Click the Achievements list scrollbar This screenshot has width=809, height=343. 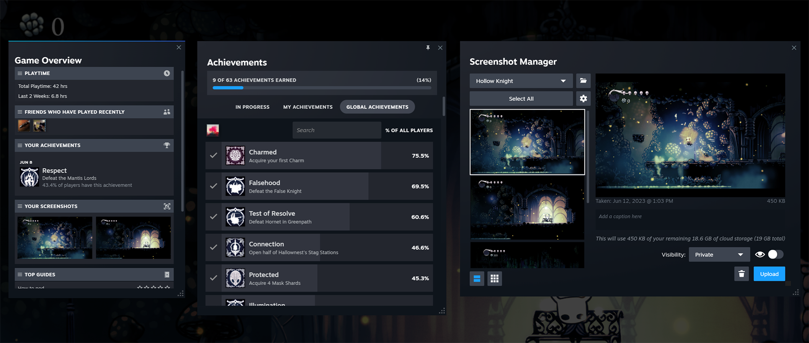(444, 106)
